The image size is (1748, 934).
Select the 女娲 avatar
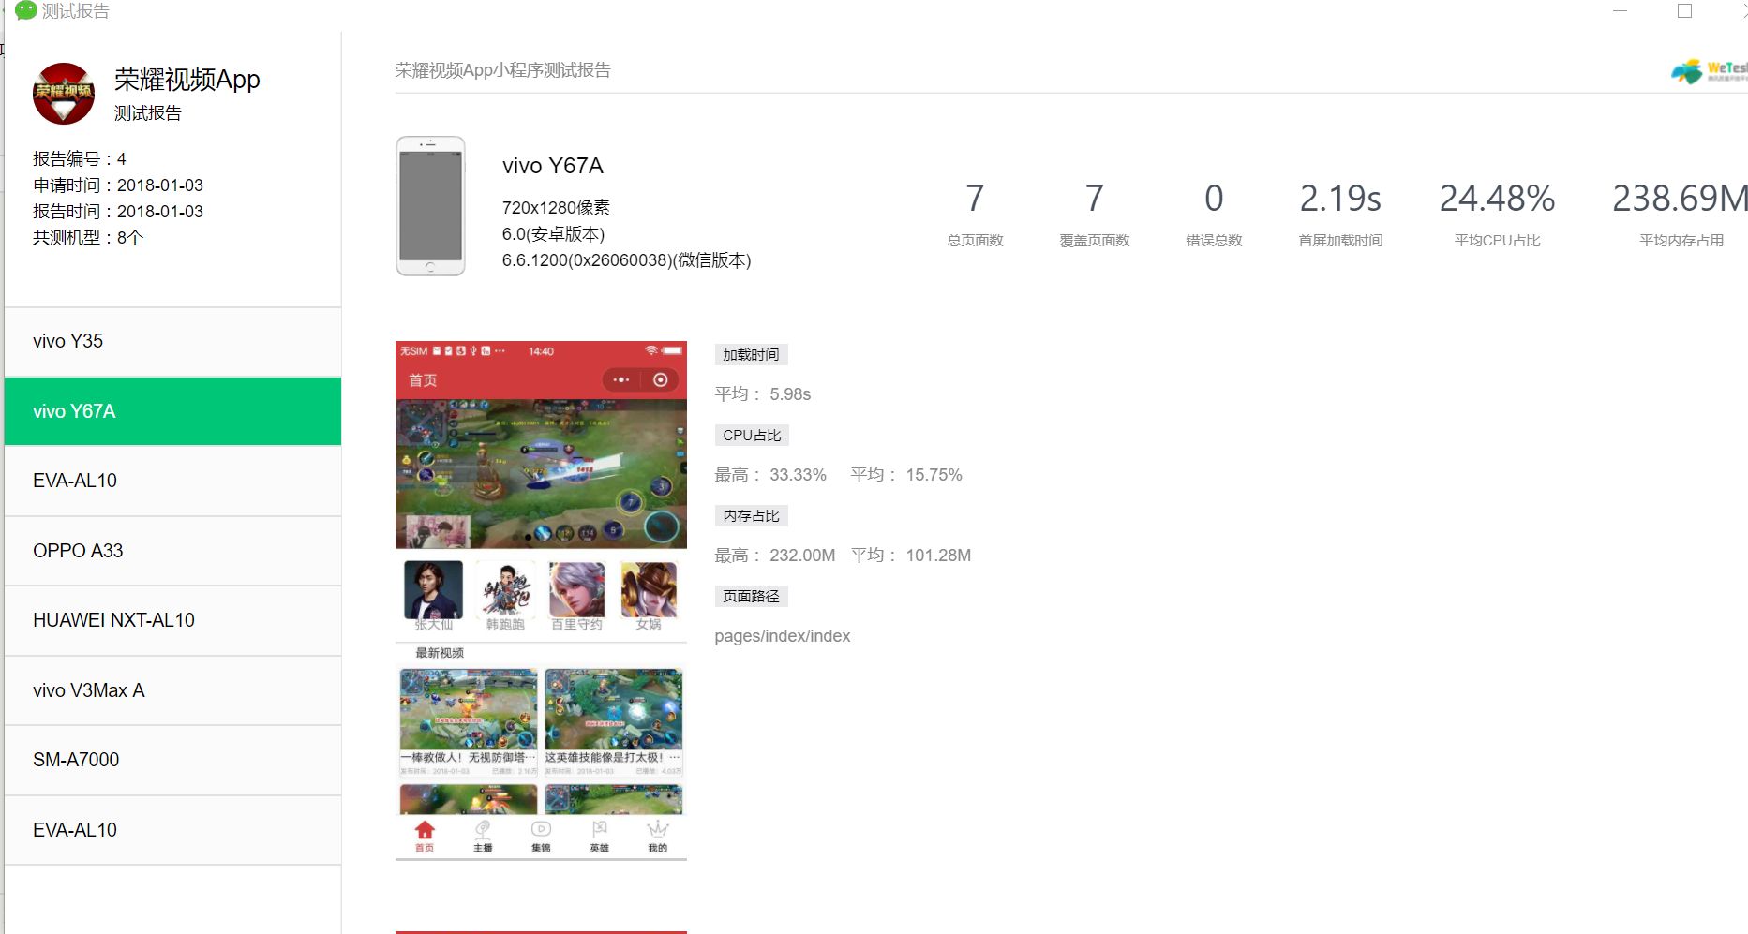649,590
